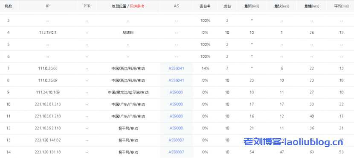The height and width of the screenshot is (158, 354).
Task: Click fastest value 6 in the 111.0.36.65 row
Action: (282, 68)
